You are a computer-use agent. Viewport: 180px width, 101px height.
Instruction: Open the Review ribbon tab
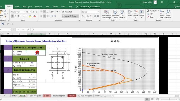55,7
